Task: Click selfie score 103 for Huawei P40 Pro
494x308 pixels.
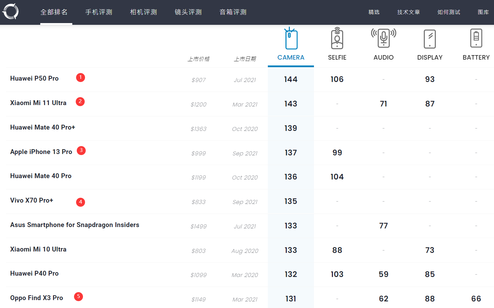Action: (x=337, y=275)
